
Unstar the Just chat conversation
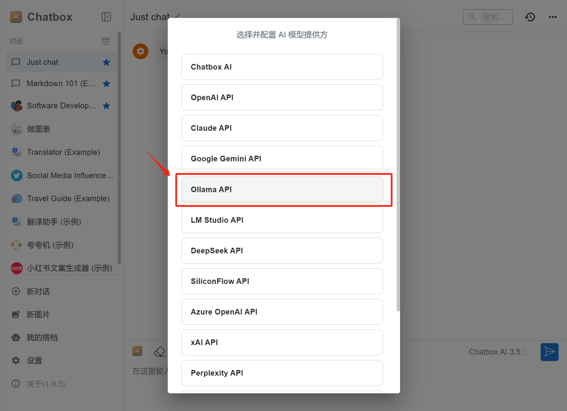point(106,62)
